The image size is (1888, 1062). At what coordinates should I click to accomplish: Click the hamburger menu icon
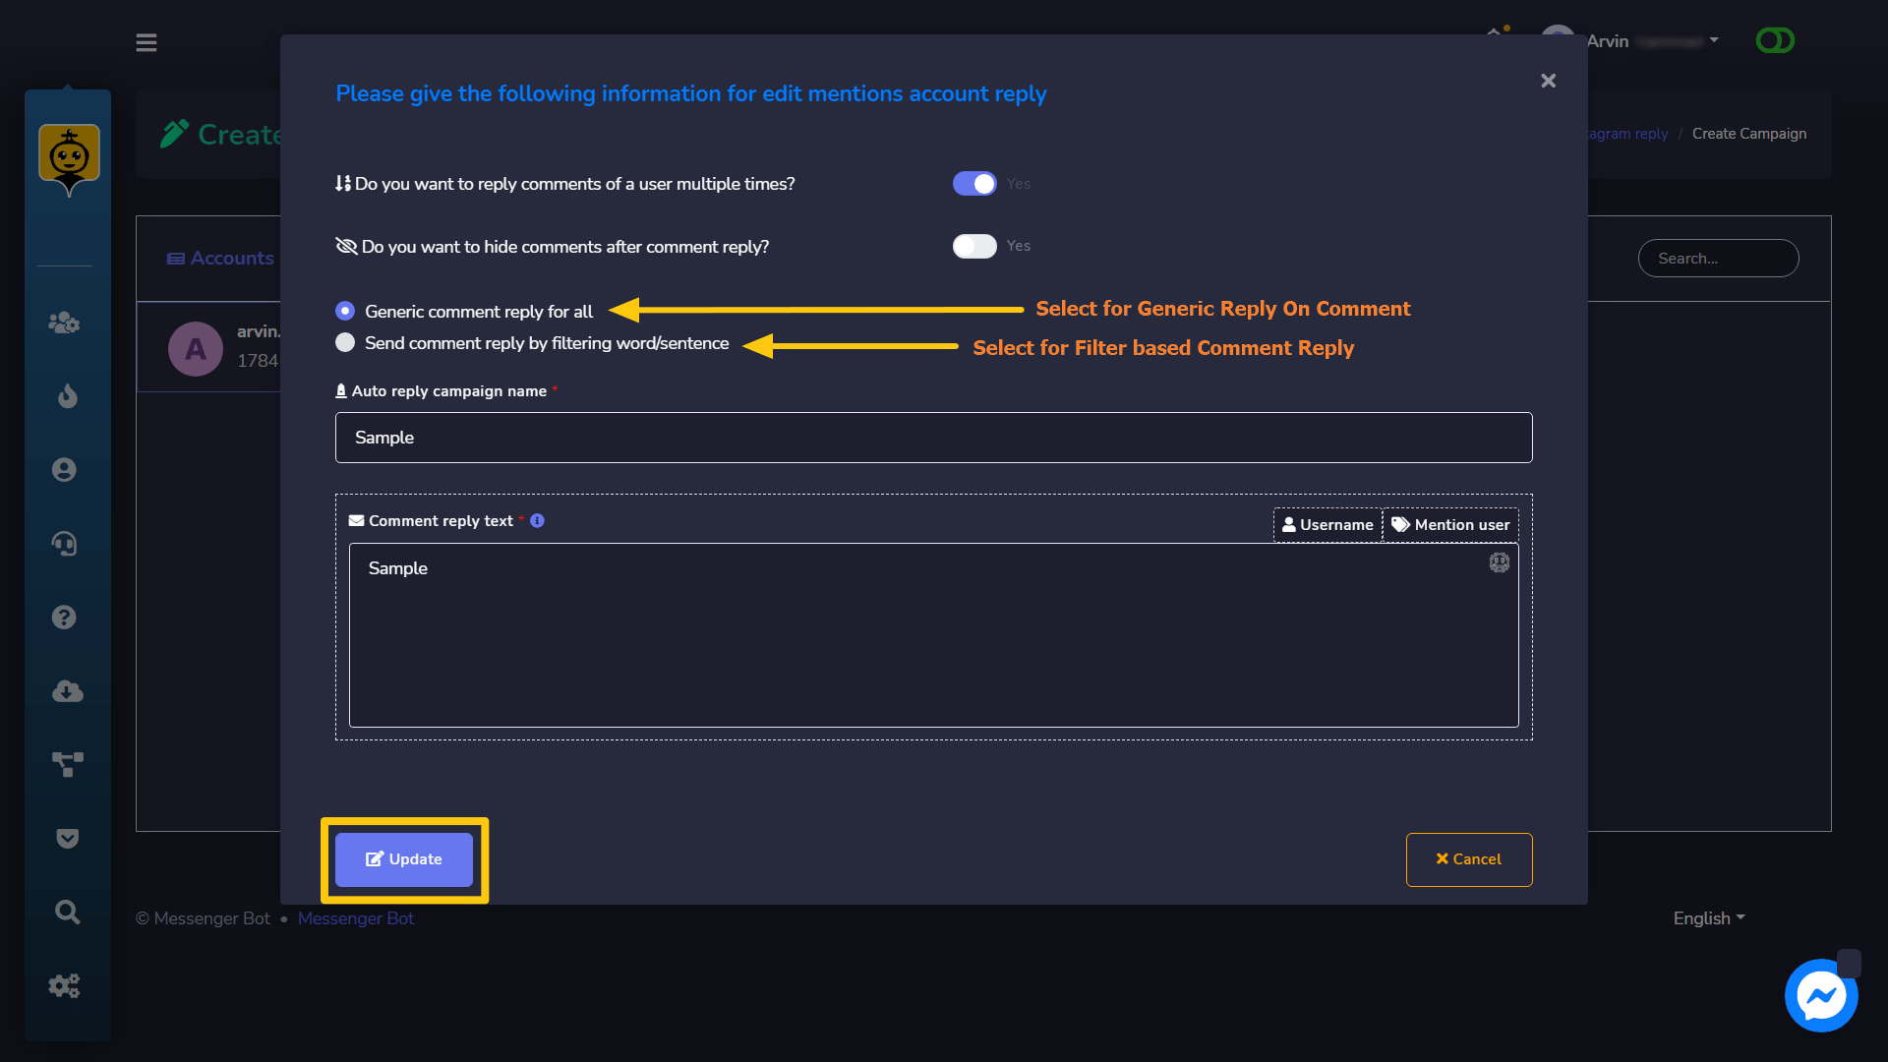[147, 40]
